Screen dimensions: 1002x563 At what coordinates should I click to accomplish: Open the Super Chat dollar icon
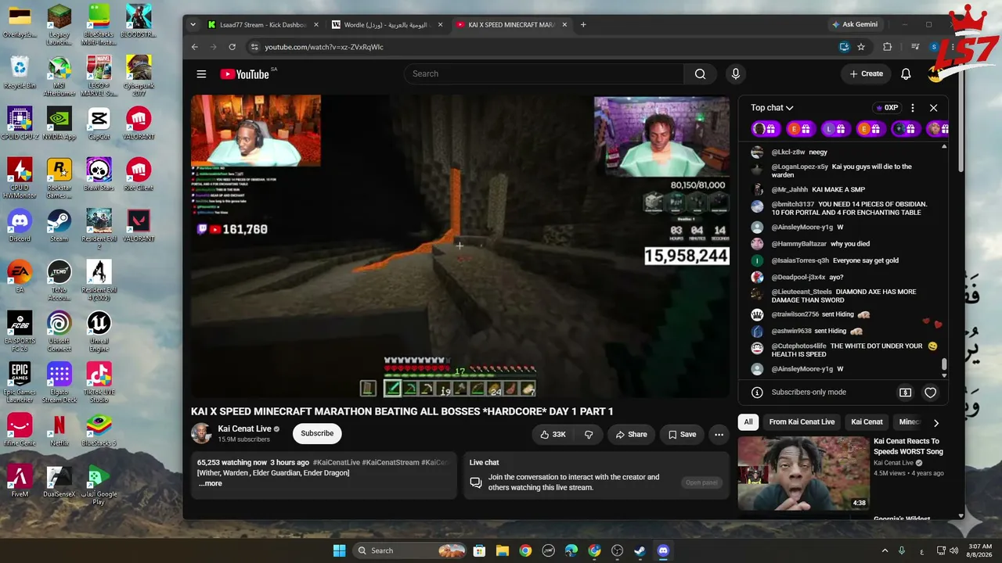[x=906, y=393]
